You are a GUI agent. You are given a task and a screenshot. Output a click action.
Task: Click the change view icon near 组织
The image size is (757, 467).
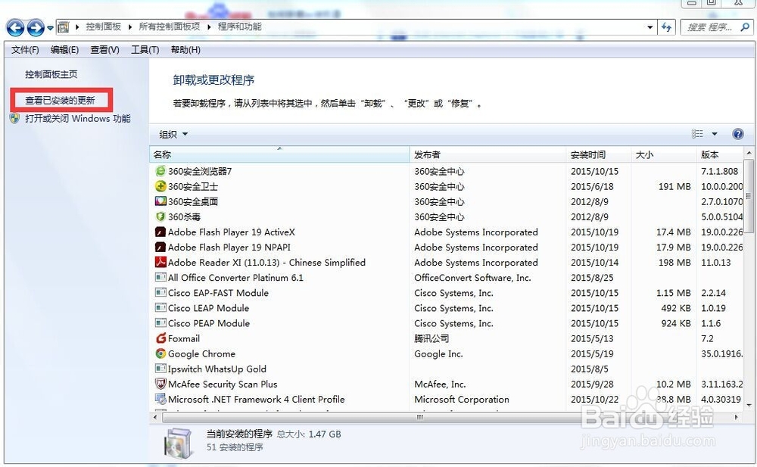pos(697,134)
